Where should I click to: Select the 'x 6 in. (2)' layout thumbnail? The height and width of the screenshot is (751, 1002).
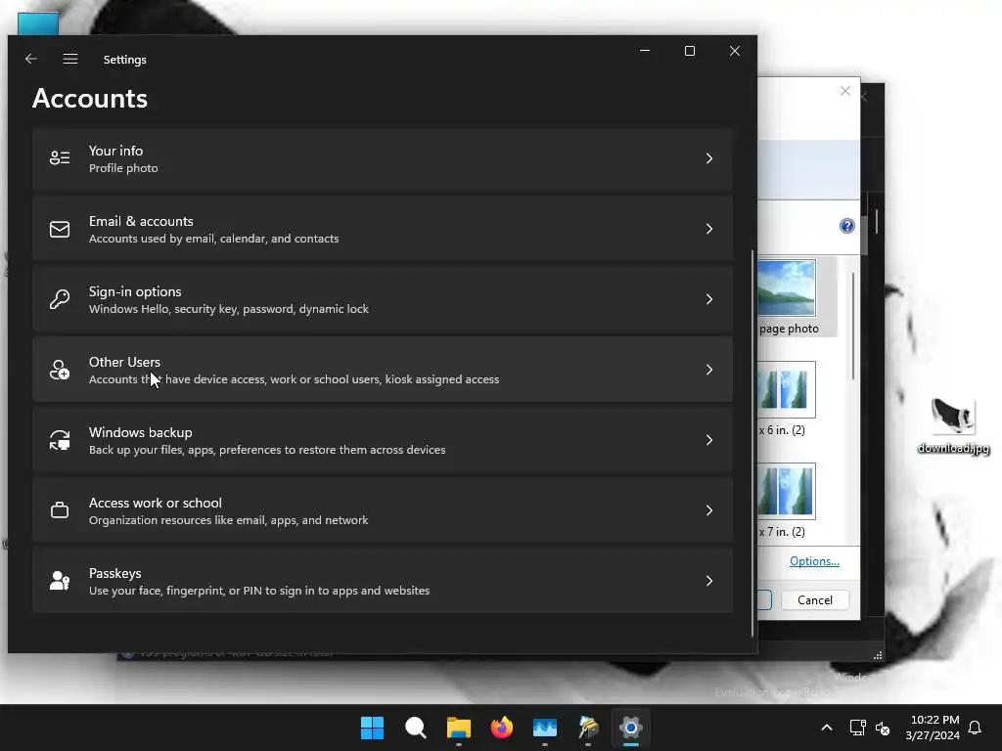click(x=786, y=389)
